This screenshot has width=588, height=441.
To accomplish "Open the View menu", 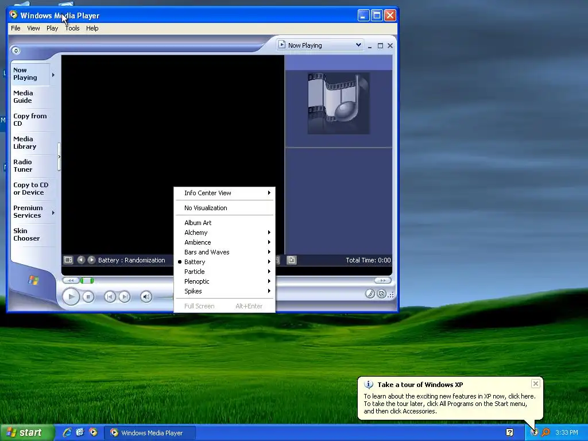I will pos(33,28).
